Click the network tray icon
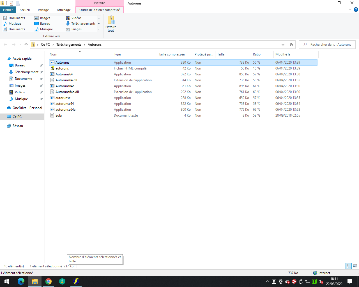Viewport: 359px width, 287px height. point(308,281)
